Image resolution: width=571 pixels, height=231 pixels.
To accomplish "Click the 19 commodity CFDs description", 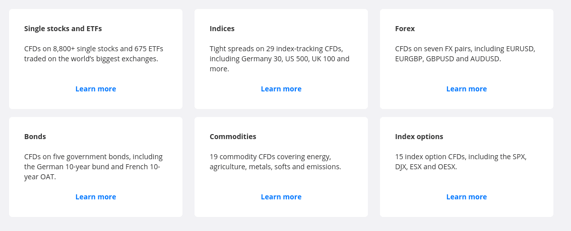I will (x=275, y=162).
